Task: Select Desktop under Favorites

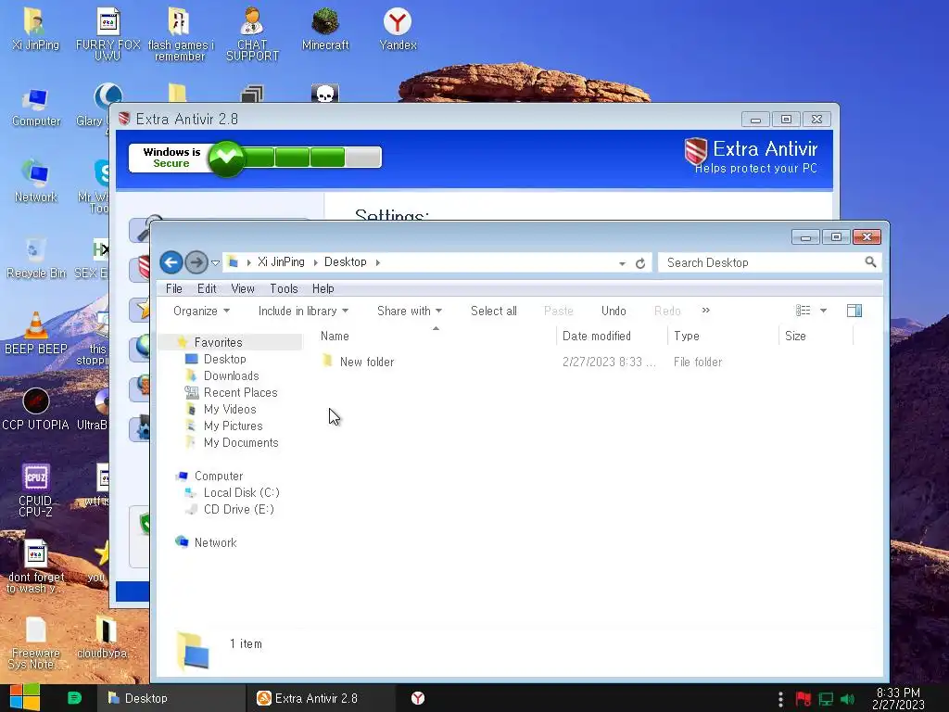Action: pyautogui.click(x=224, y=359)
